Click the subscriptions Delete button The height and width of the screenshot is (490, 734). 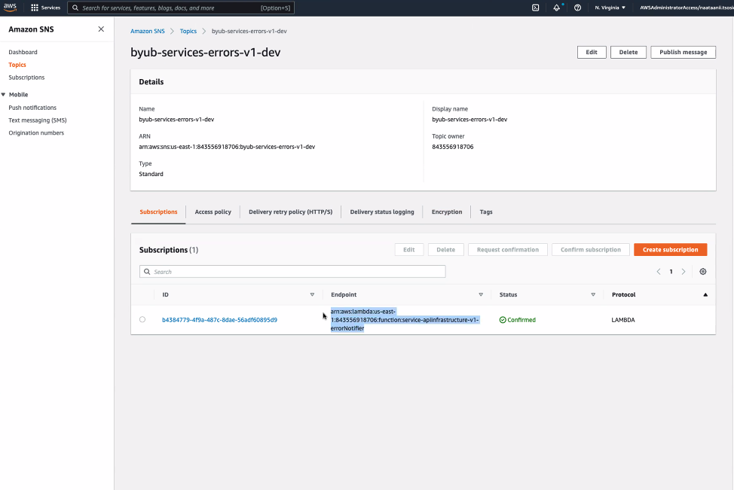pos(445,250)
